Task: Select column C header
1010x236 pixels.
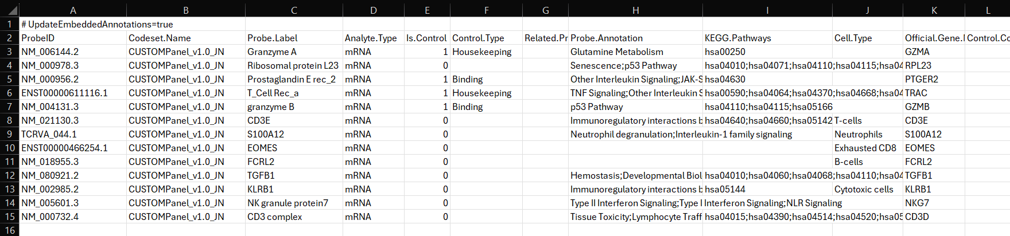Action: 294,10
